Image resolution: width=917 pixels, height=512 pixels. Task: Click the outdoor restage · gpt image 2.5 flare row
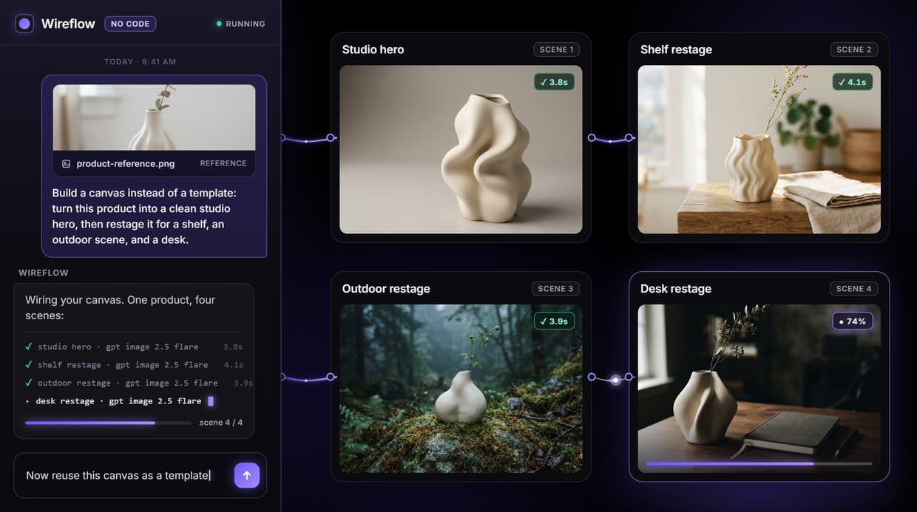(139, 383)
